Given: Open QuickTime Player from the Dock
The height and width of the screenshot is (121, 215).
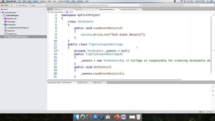Looking at the screenshot, I should point(101,117).
